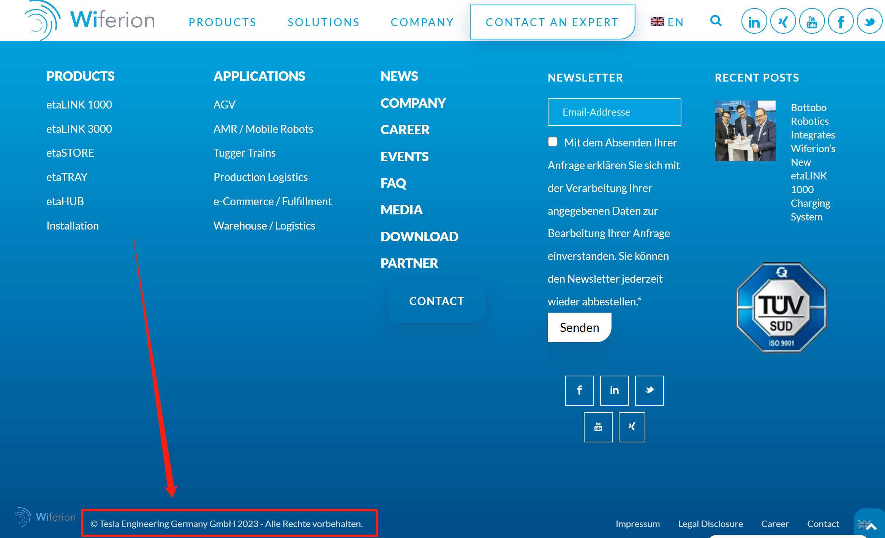Viewport: 885px width, 538px height.
Task: Open Production Logistics link
Action: [x=261, y=177]
